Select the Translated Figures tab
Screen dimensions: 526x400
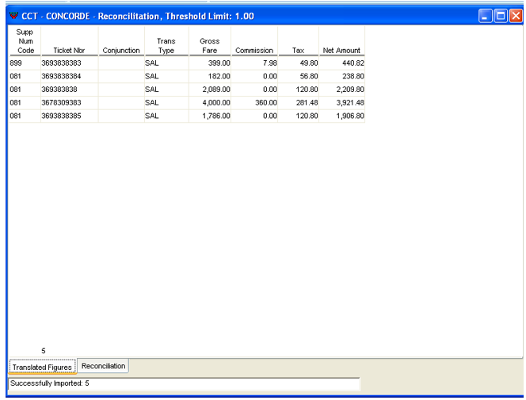(x=42, y=367)
